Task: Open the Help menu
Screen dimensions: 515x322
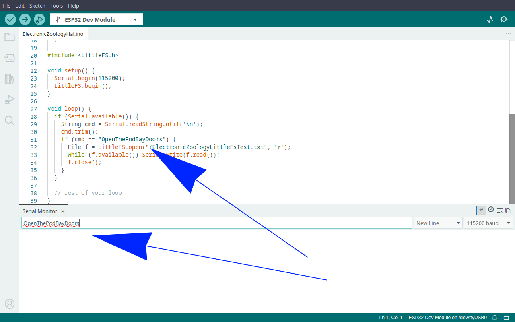Action: [74, 6]
